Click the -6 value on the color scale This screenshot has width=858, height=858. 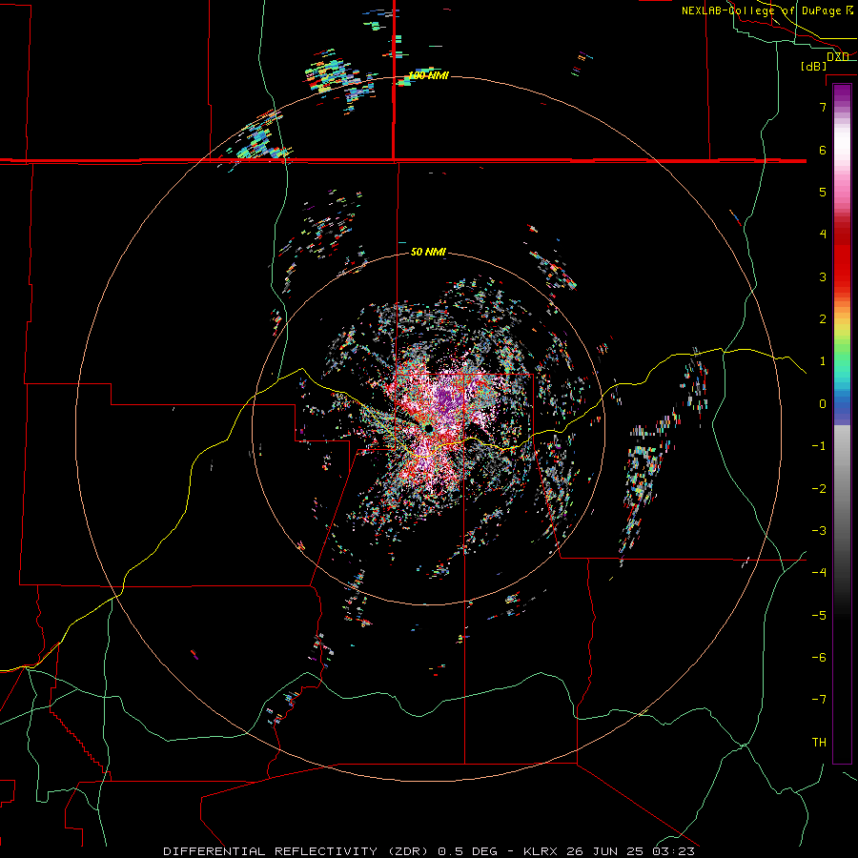(x=819, y=658)
